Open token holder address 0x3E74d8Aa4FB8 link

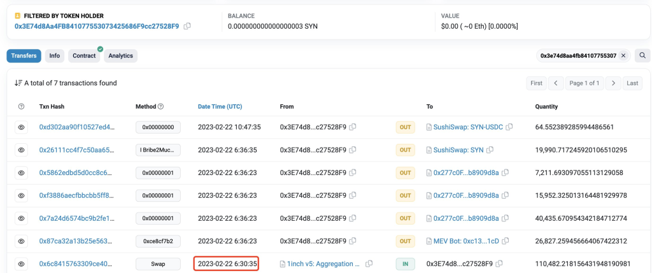click(x=97, y=26)
